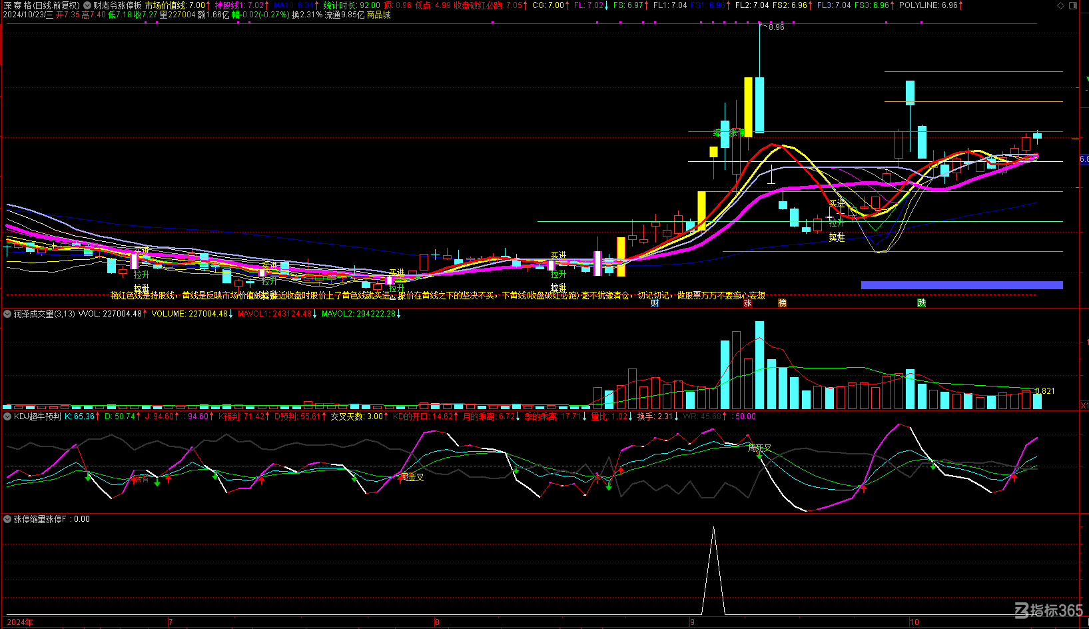
Task: Click 流通9.85亿 value
Action: coord(344,15)
